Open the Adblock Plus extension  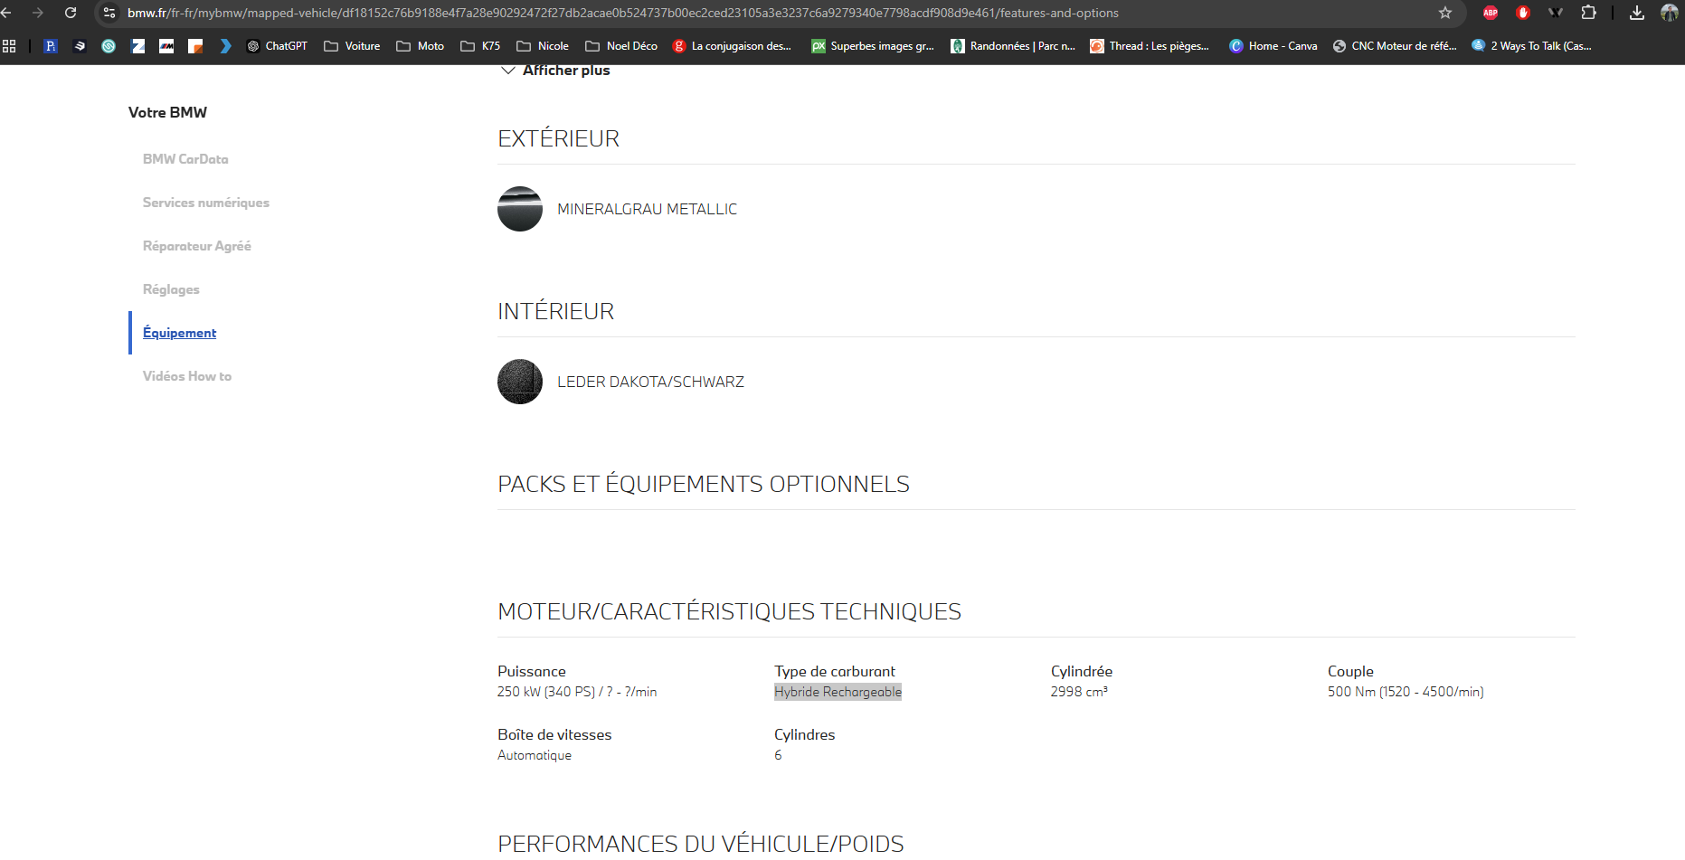tap(1491, 13)
